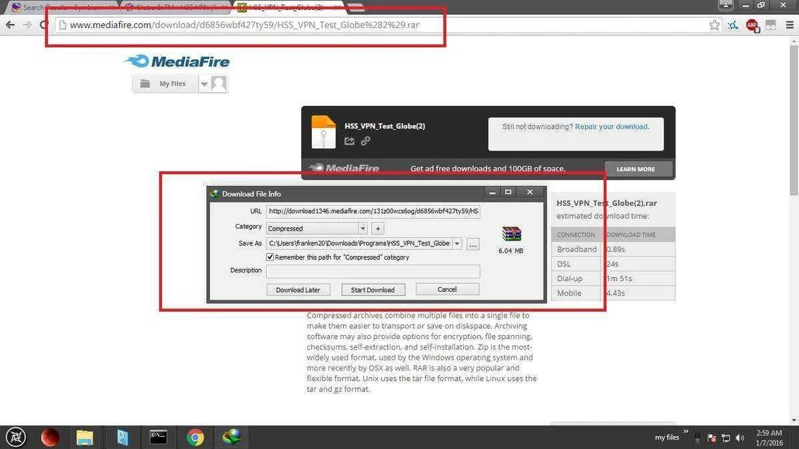Expand my files toolbar chevron in taskbar

[686, 431]
